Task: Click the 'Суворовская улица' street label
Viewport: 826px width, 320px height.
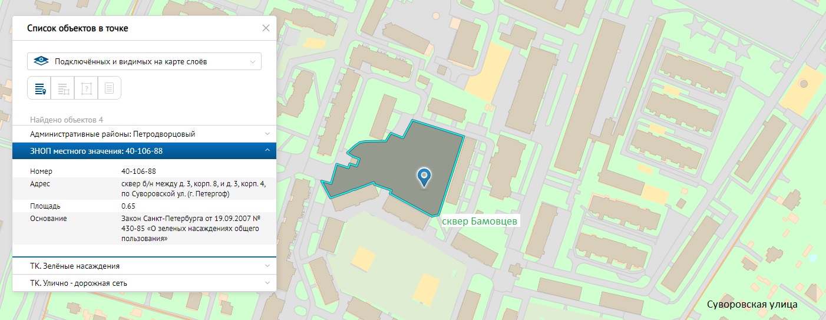Action: (752, 305)
